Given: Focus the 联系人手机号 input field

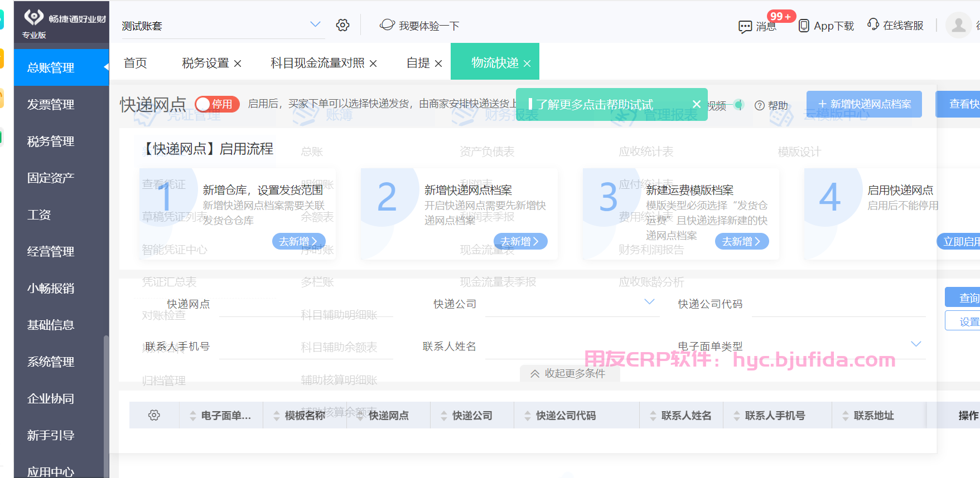Looking at the screenshot, I should (306, 346).
